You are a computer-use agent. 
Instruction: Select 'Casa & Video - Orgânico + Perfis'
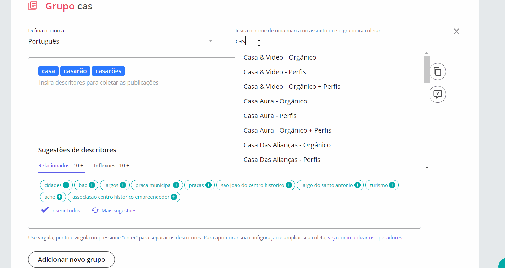(292, 87)
